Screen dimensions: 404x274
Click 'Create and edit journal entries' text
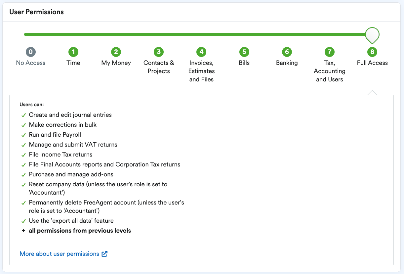tap(70, 115)
